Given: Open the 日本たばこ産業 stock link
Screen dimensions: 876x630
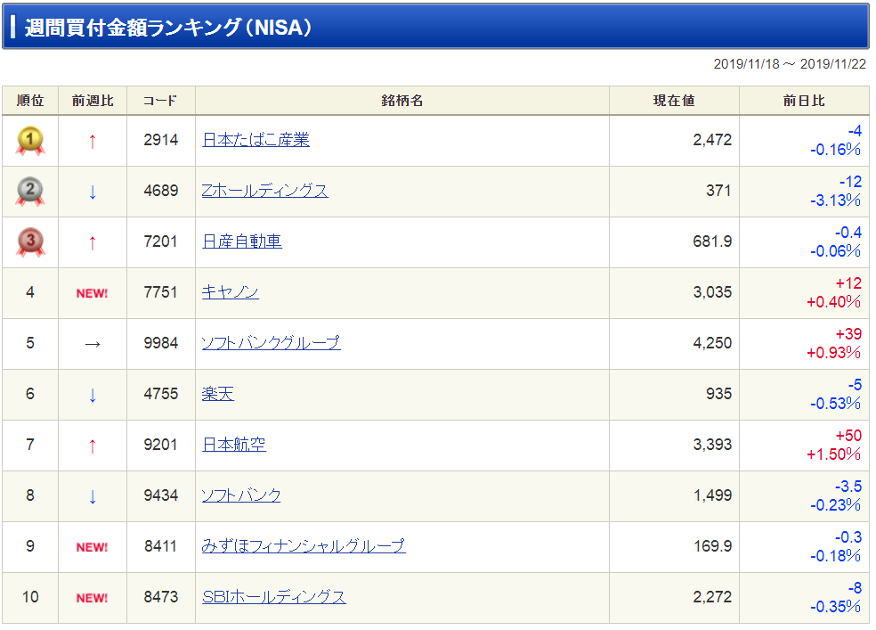Looking at the screenshot, I should click(255, 140).
